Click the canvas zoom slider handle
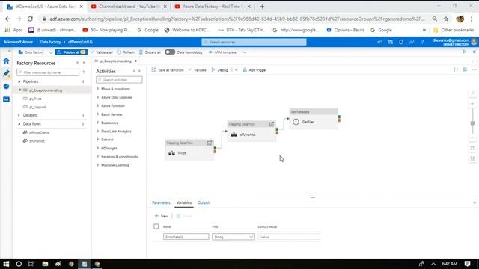This screenshot has height=269, width=479. pos(472,123)
